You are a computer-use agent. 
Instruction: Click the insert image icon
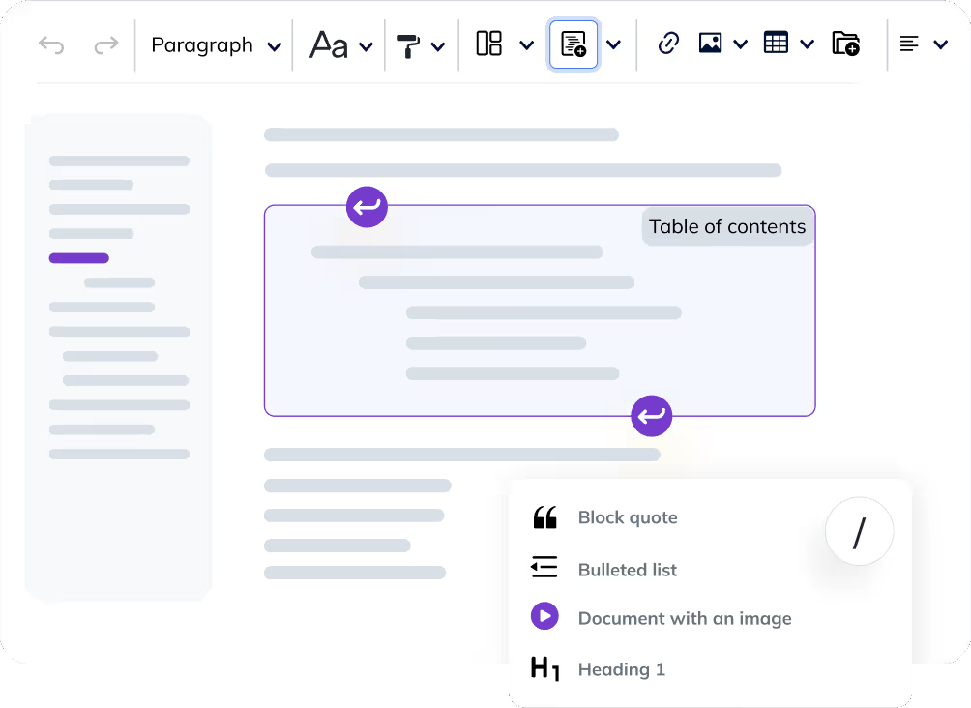pyautogui.click(x=712, y=44)
